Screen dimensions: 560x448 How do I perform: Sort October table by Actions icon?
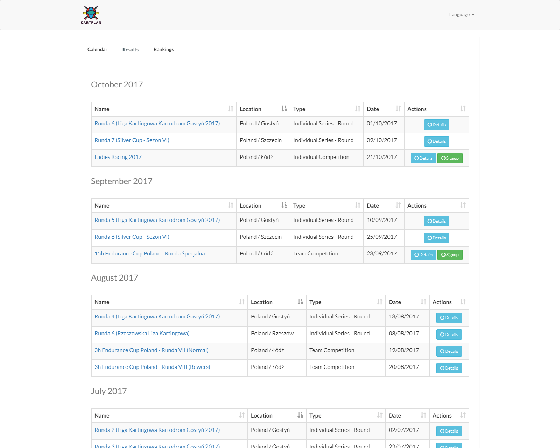click(x=463, y=109)
